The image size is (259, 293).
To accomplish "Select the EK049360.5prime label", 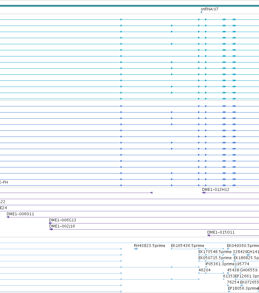I will point(243,246).
